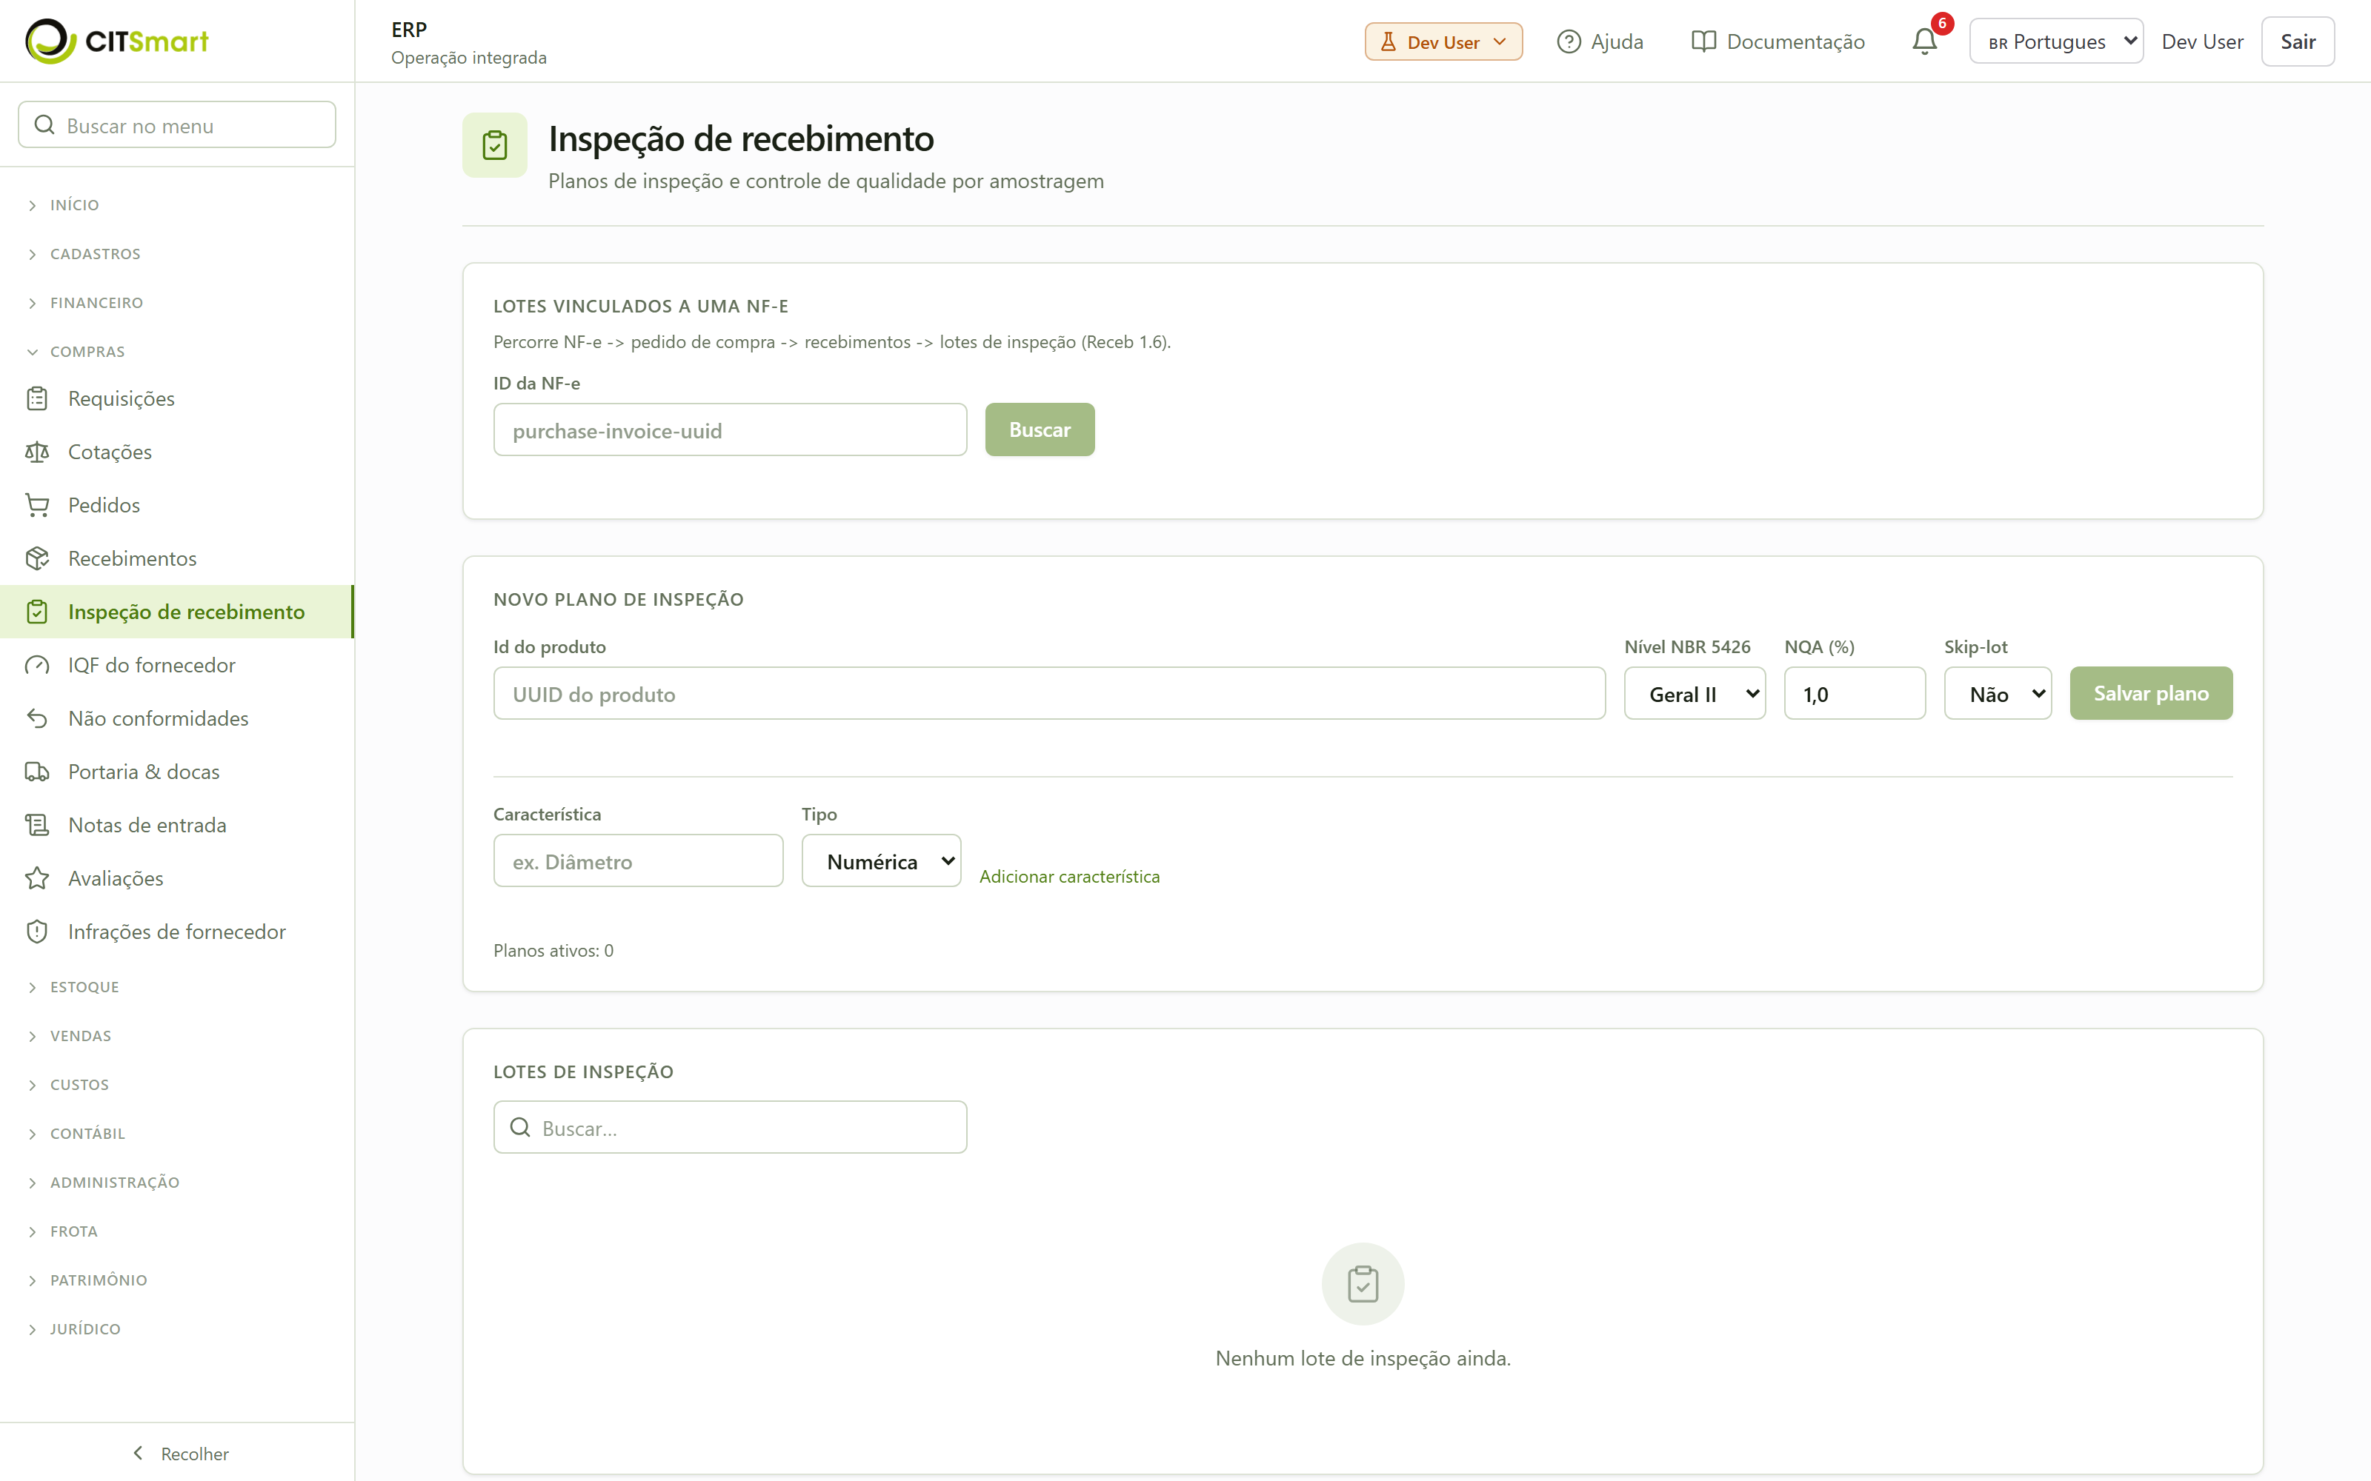Click the Requisições clipboard icon

pos(37,398)
